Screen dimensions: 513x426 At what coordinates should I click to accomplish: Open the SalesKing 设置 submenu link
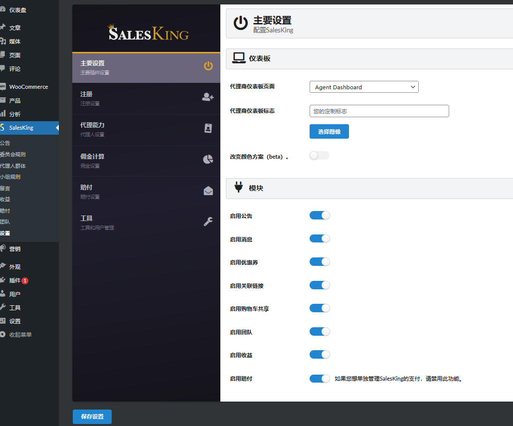[5, 233]
